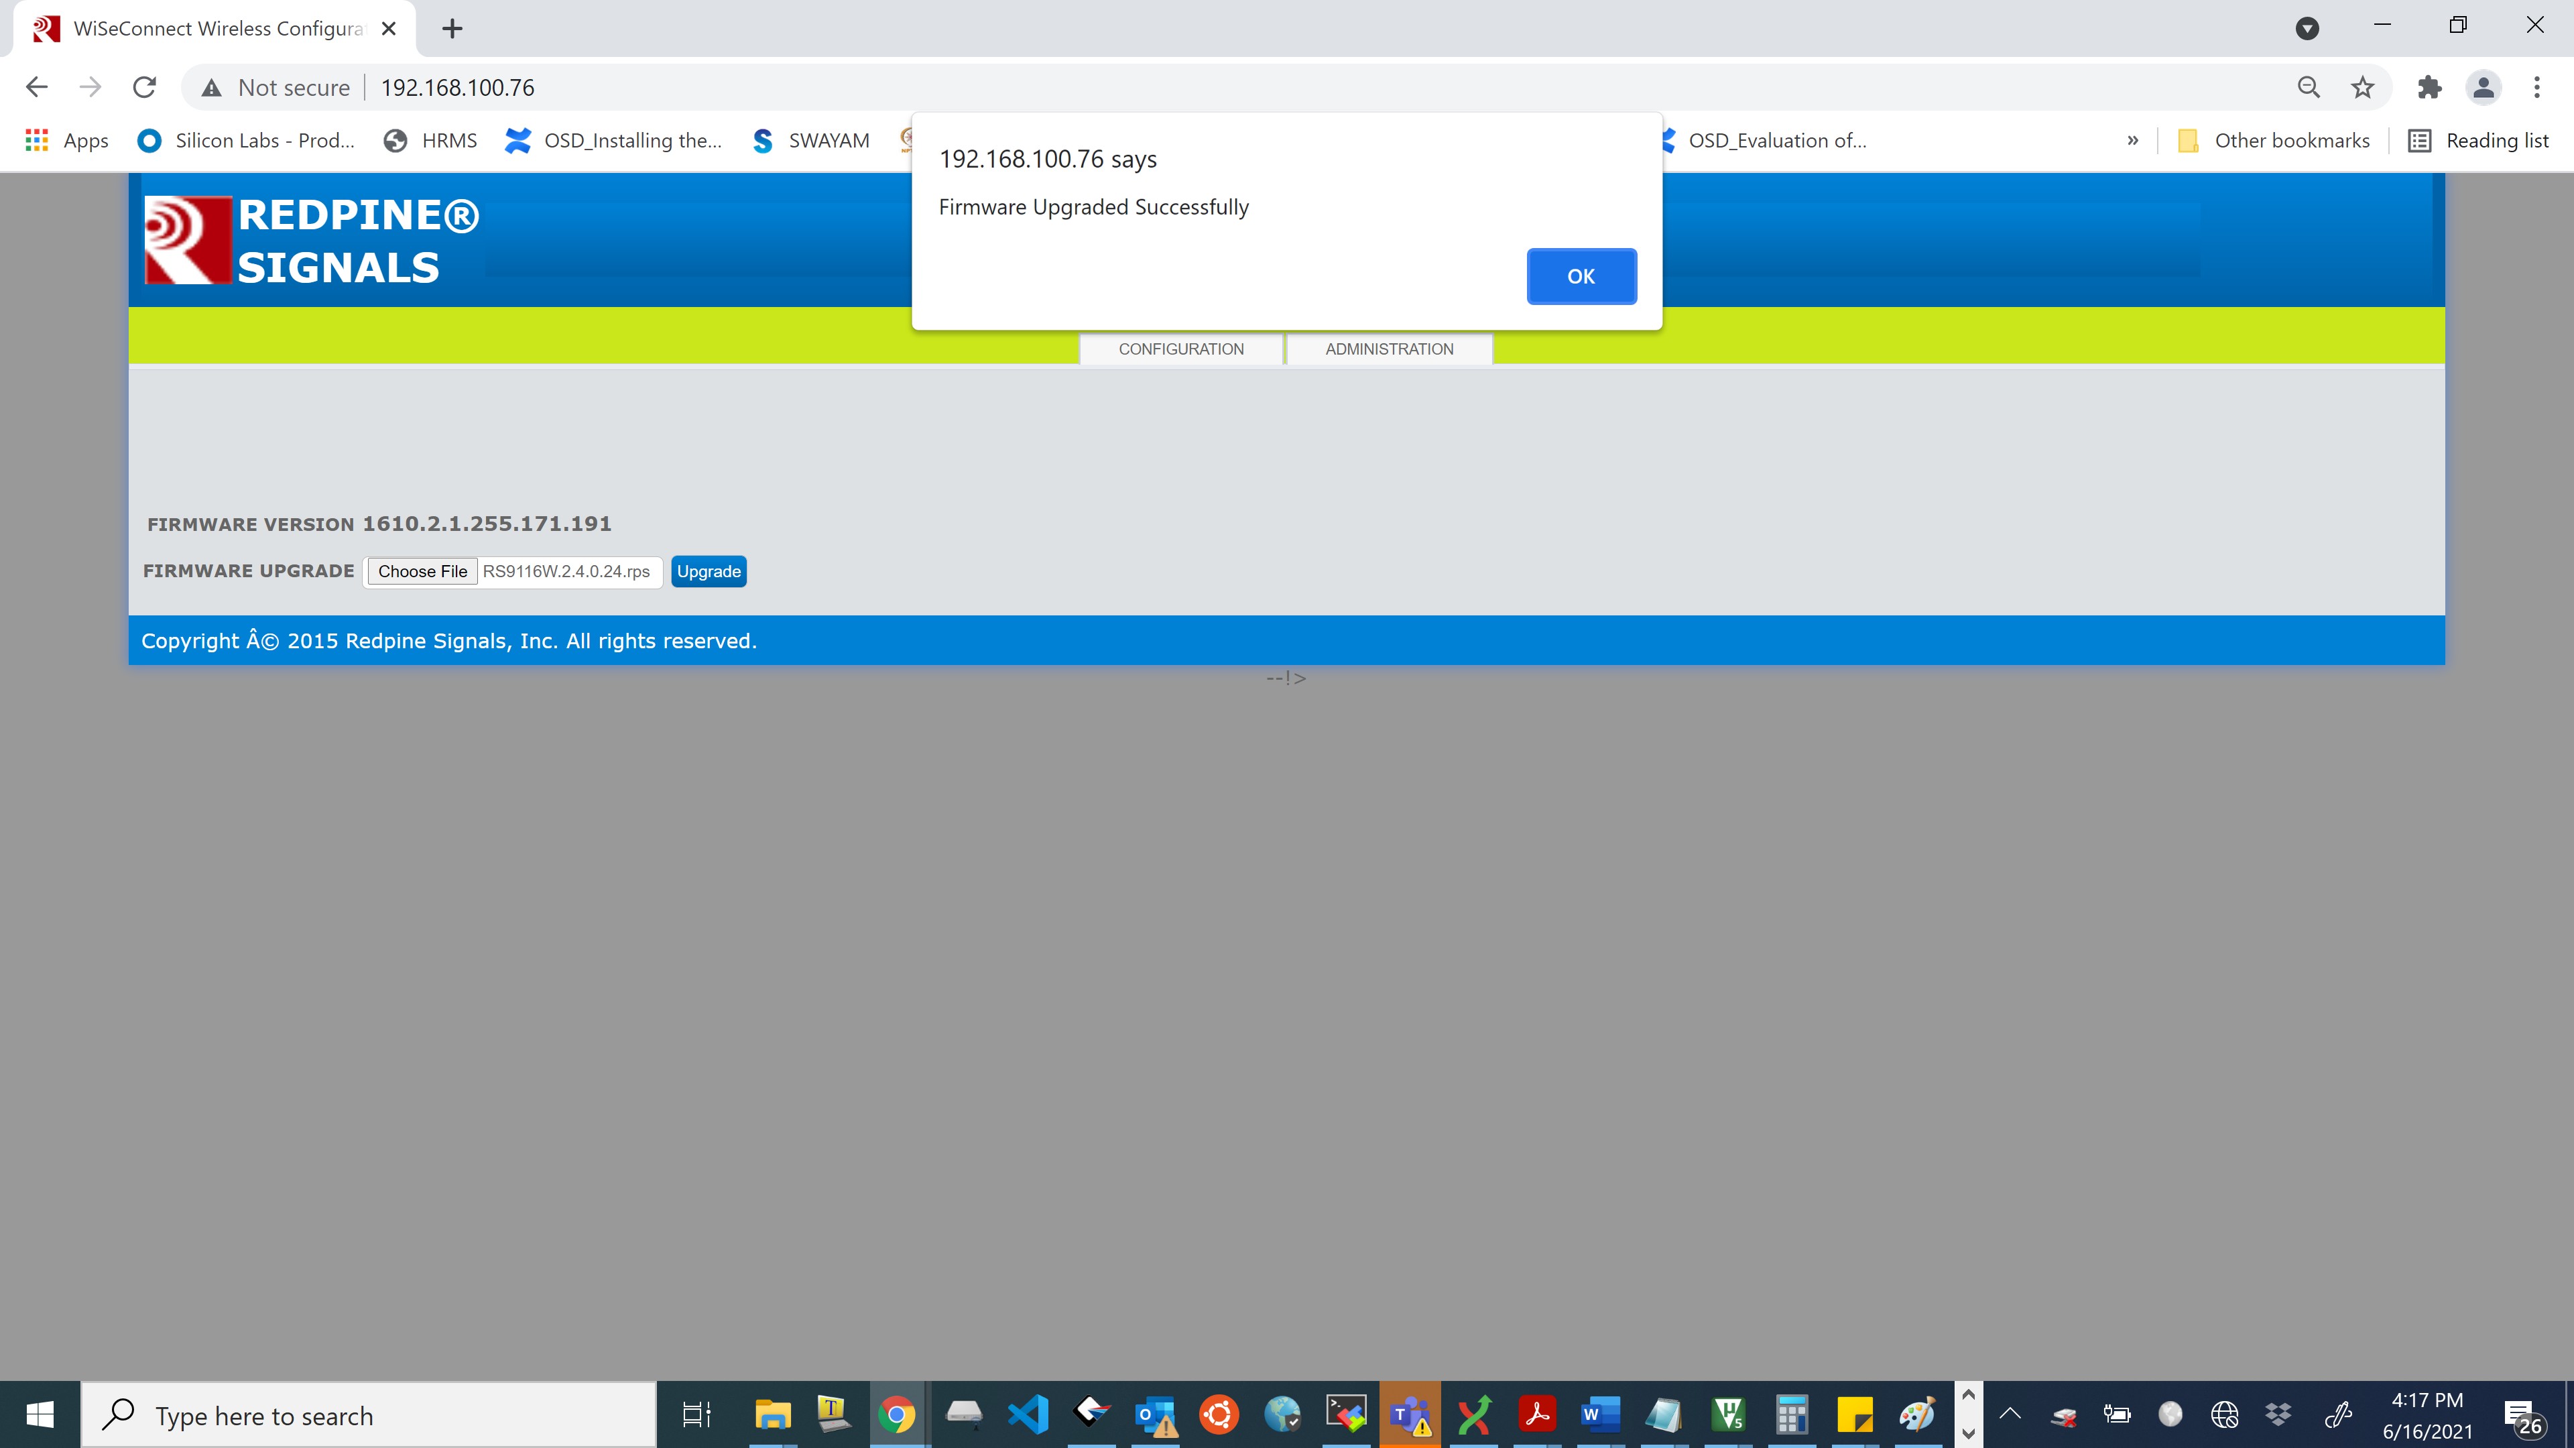Switch to the ADMINISTRATION tab
The image size is (2574, 1448).
point(1389,349)
